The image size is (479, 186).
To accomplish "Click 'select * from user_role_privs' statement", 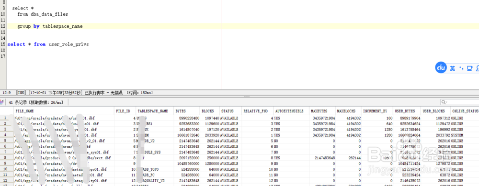I will (48, 44).
